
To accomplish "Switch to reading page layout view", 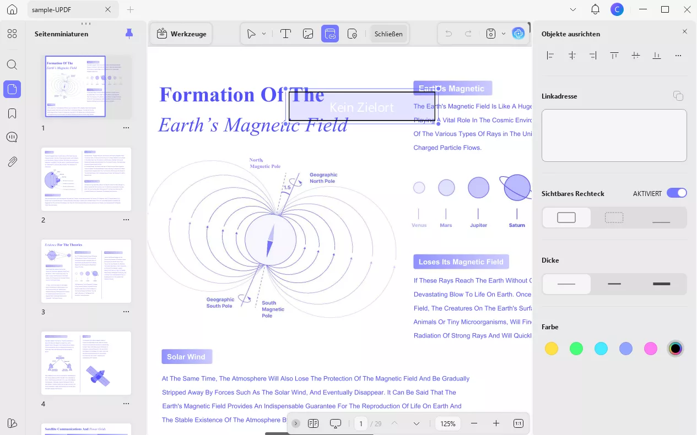I will pos(314,423).
